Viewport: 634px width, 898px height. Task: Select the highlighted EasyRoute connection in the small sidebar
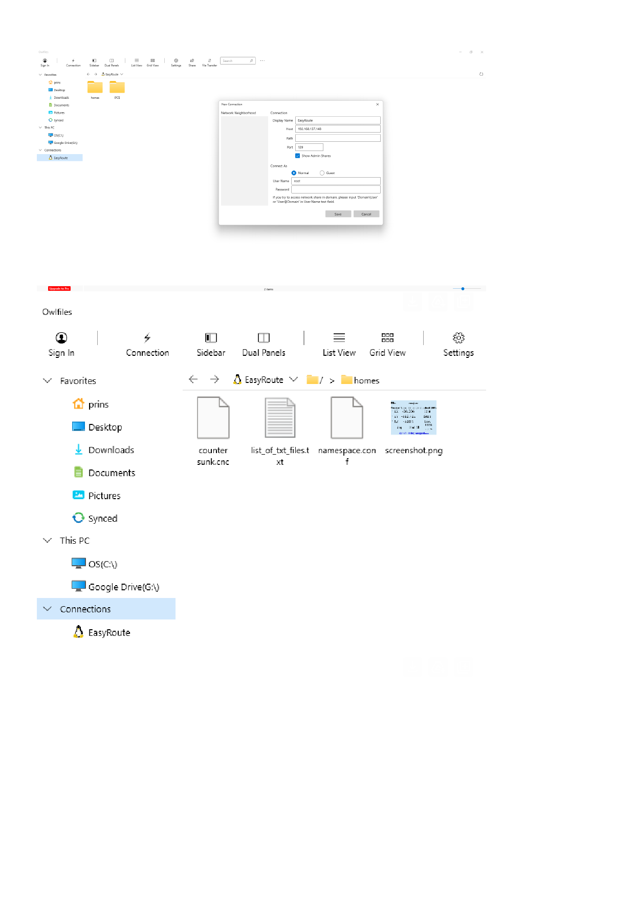pyautogui.click(x=60, y=158)
